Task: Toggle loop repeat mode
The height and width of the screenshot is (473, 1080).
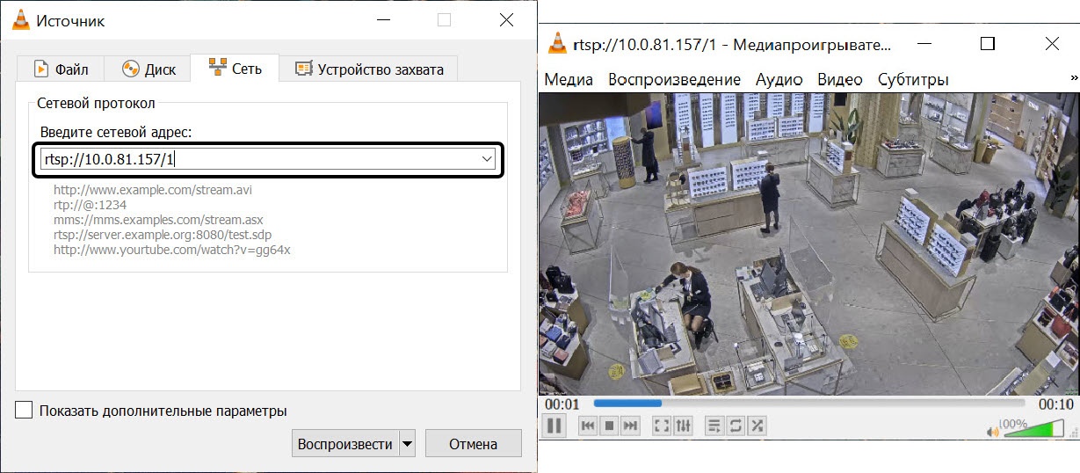Action: coord(736,426)
